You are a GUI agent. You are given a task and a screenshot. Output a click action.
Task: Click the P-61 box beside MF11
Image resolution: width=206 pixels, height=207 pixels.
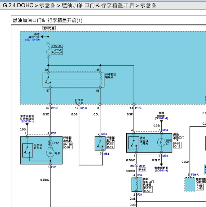click(x=142, y=170)
